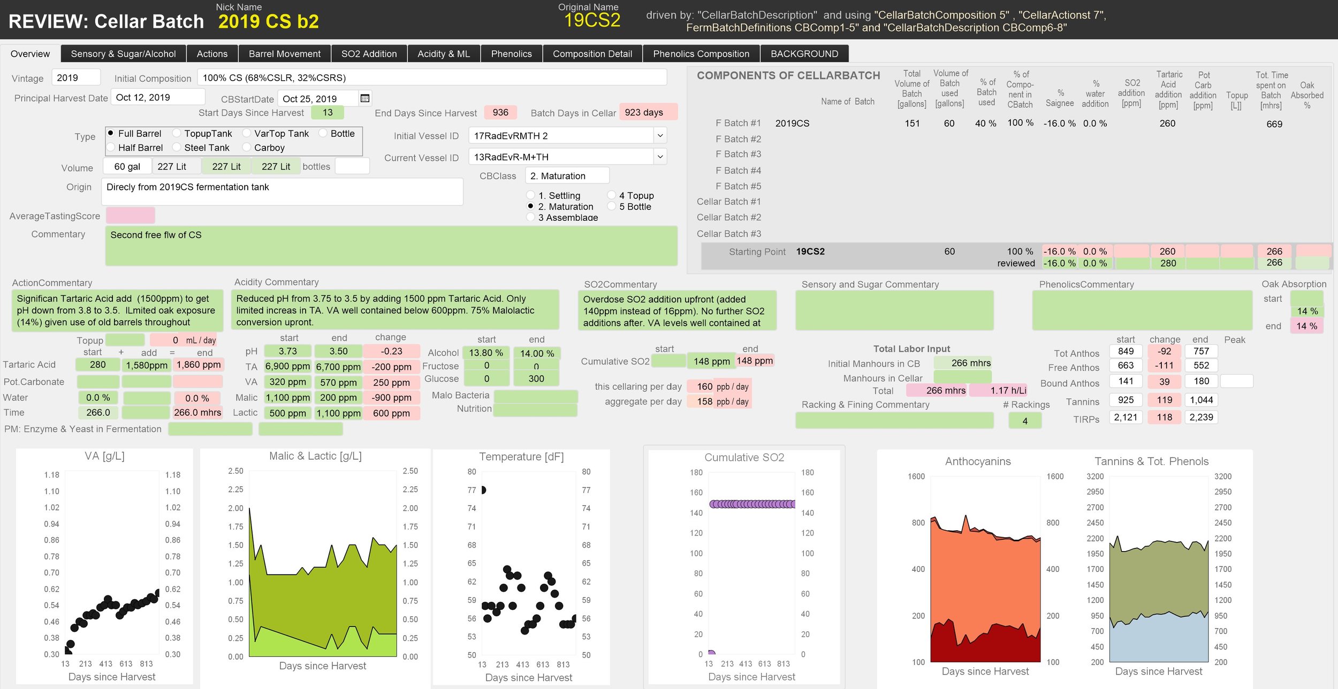
Task: Click the Malo Bacteria empty field
Action: [536, 396]
